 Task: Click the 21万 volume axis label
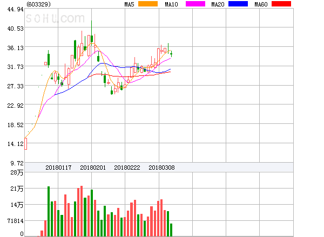pyautogui.click(x=17, y=189)
